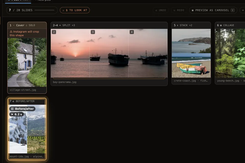Select the Crete coast image in stack
245x163 pixels.
(191, 41)
